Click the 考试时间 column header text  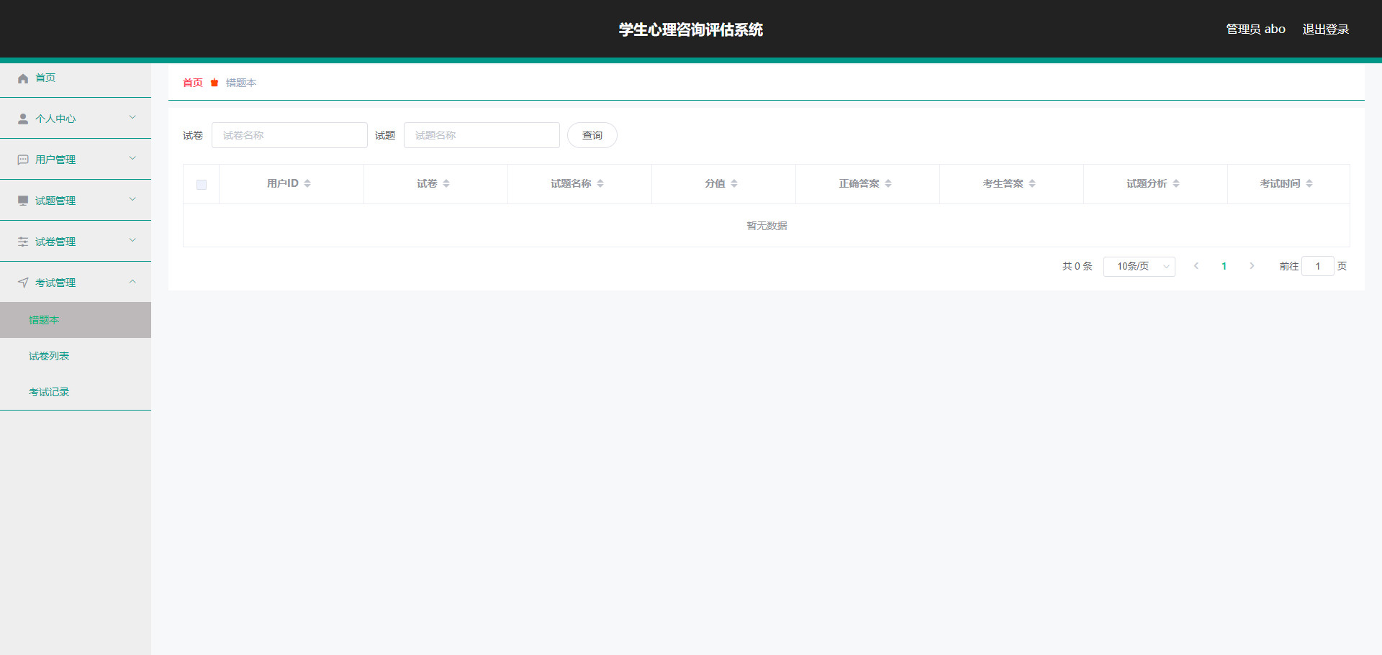click(1280, 183)
